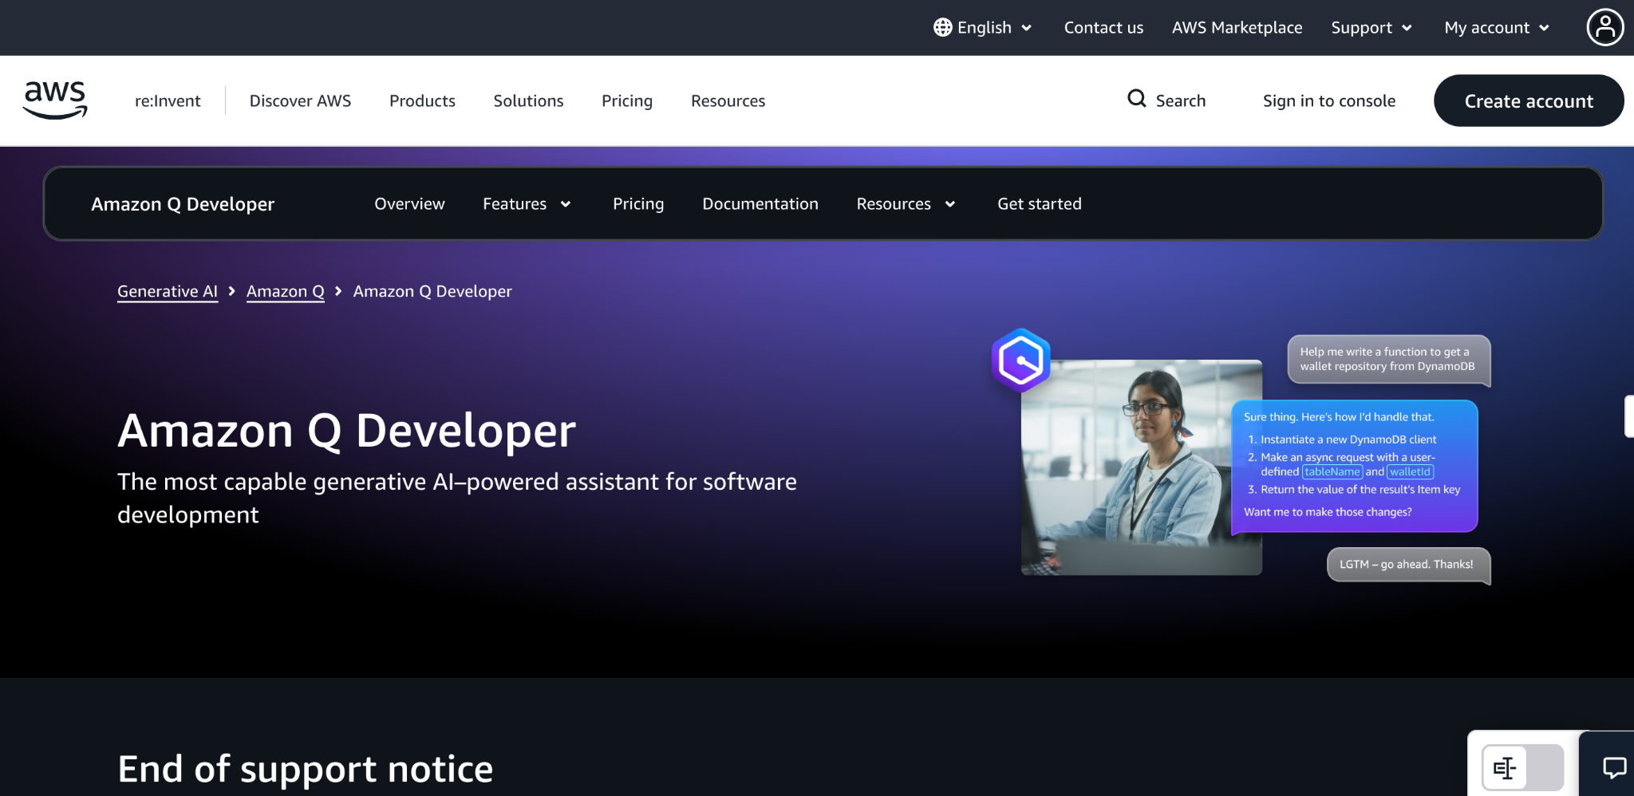The height and width of the screenshot is (796, 1634).
Task: Click the Contact us link
Action: coord(1103,27)
